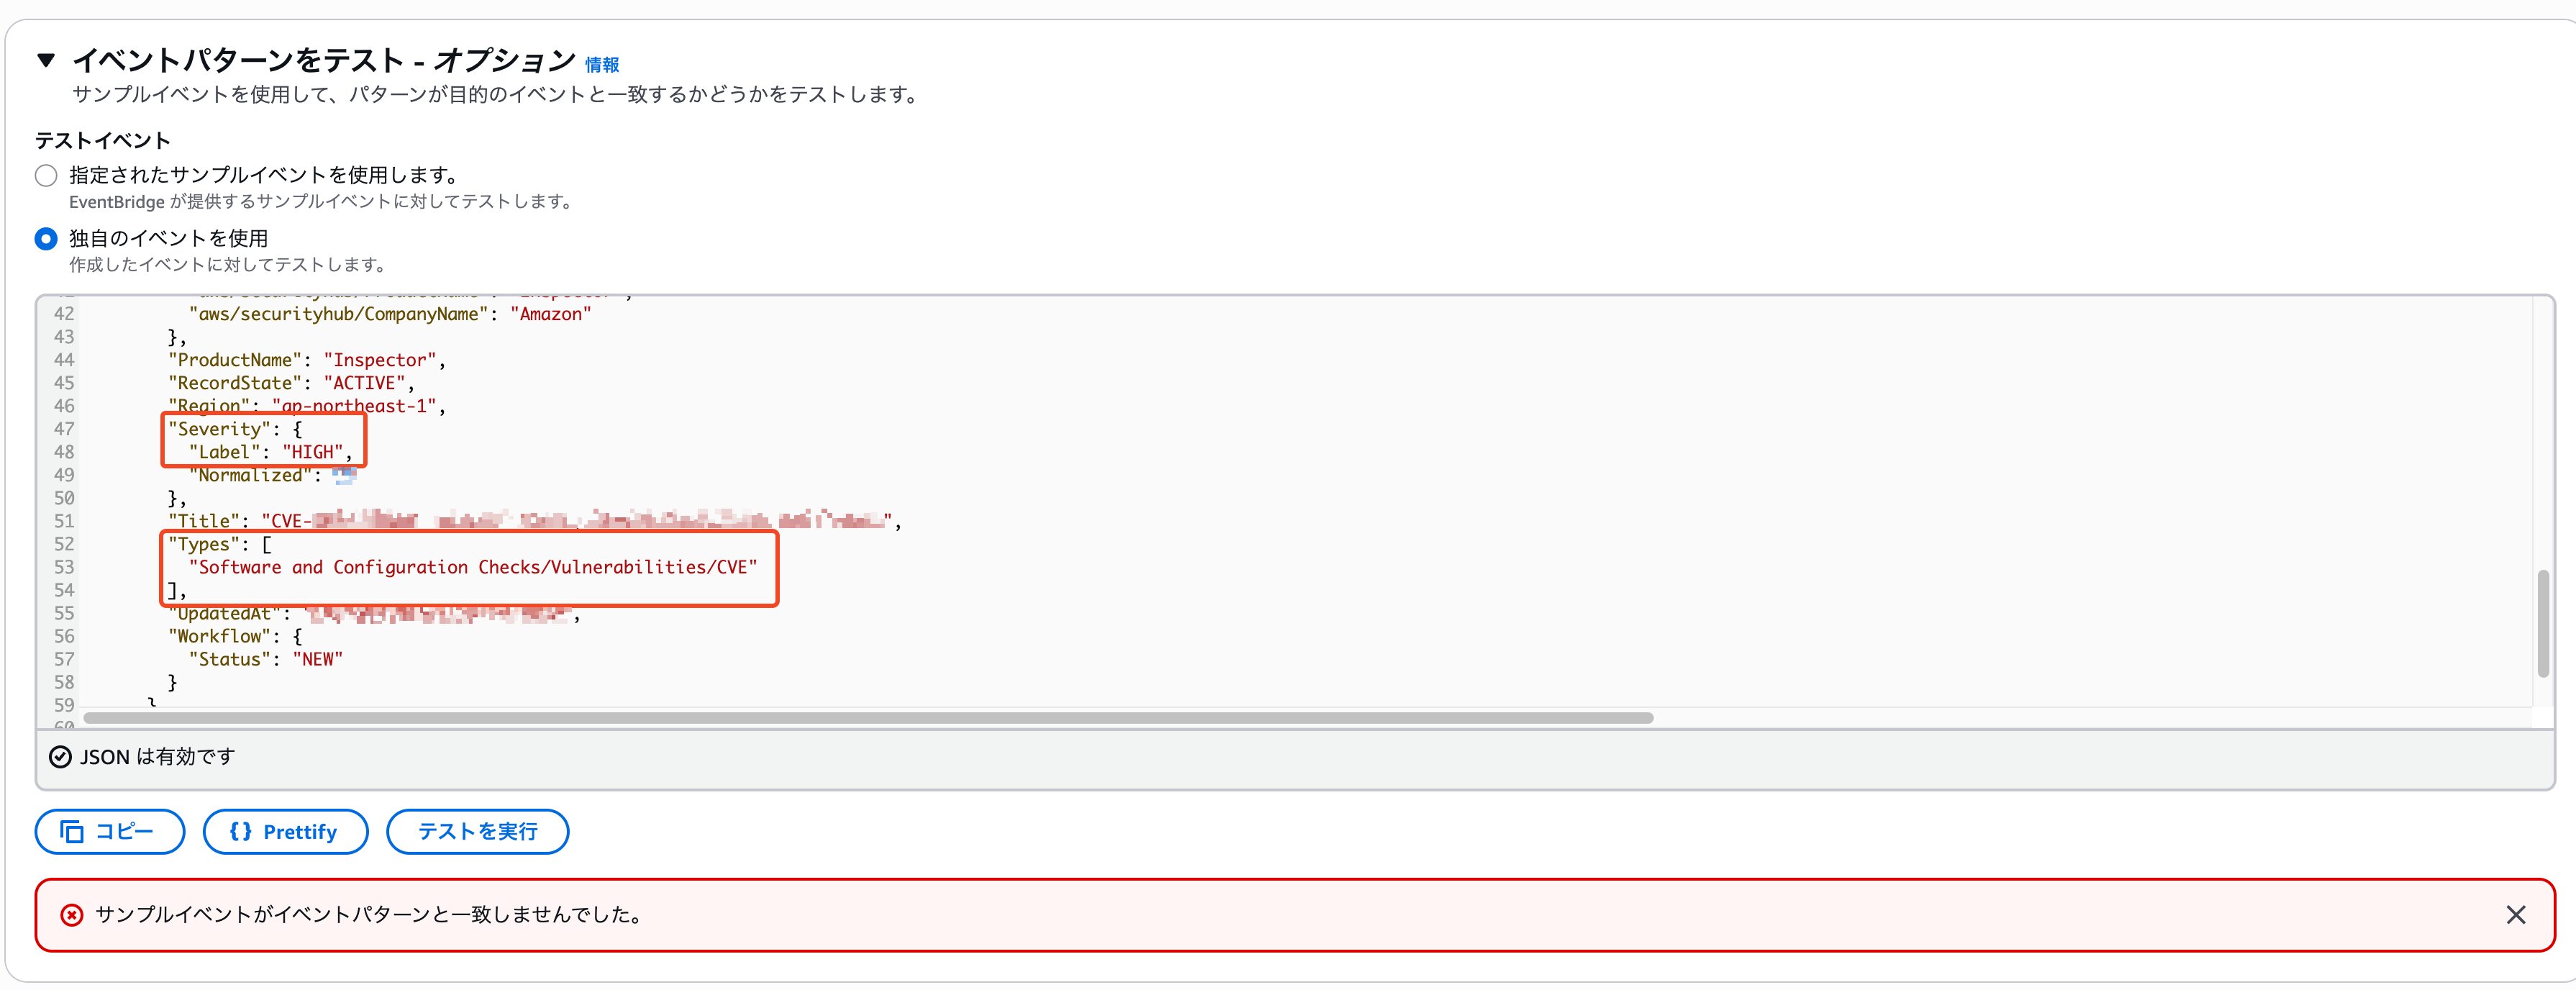Select 指定されたサンプルイベントを使用します radio button

46,176
